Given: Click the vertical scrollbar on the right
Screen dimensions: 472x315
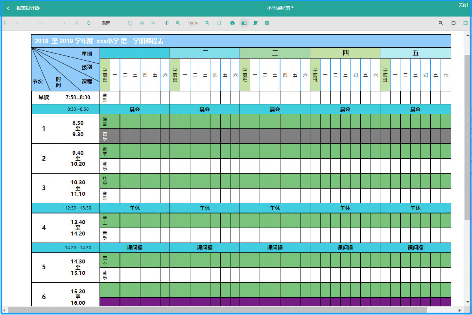Looking at the screenshot, I should pos(467,138).
